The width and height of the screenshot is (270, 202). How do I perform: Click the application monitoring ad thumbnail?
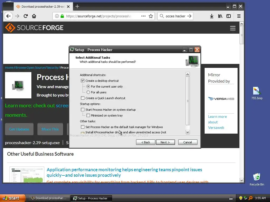pyautogui.click(x=27, y=175)
